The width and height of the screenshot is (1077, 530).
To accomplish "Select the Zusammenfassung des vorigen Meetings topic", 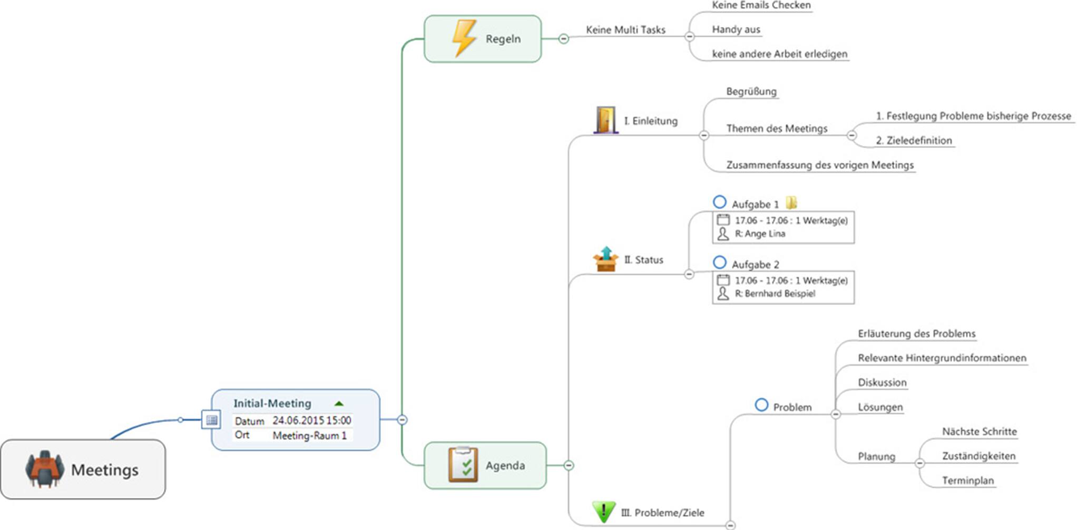I will pyautogui.click(x=819, y=165).
